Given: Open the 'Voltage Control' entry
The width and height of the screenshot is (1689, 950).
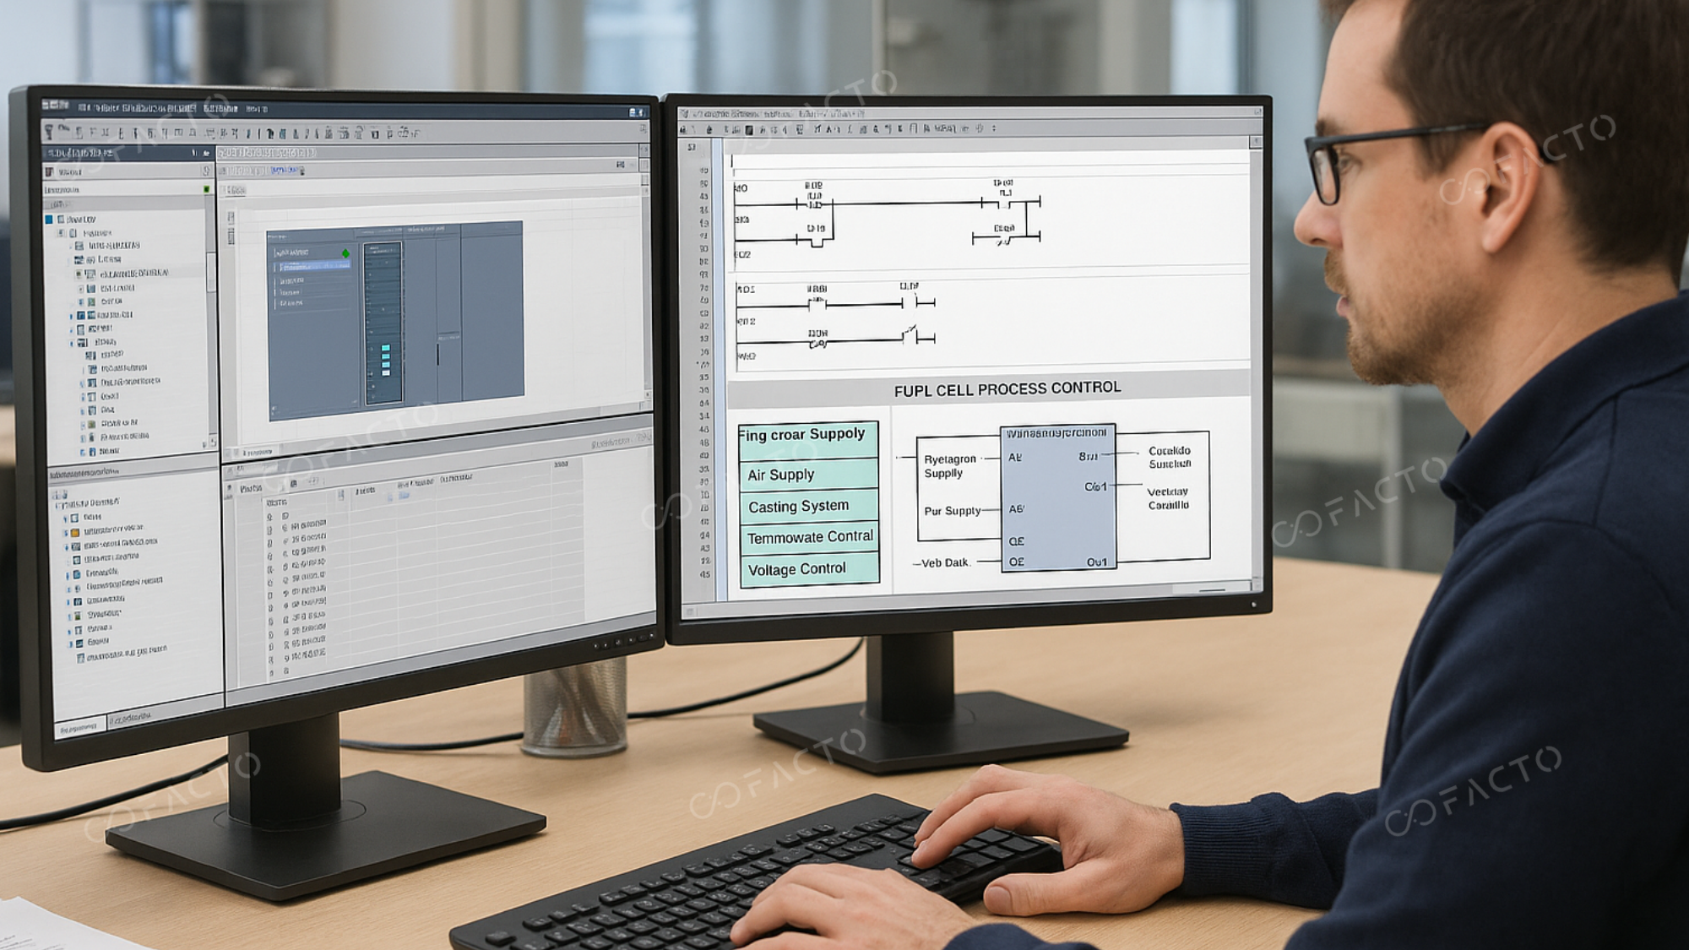Looking at the screenshot, I should point(808,569).
